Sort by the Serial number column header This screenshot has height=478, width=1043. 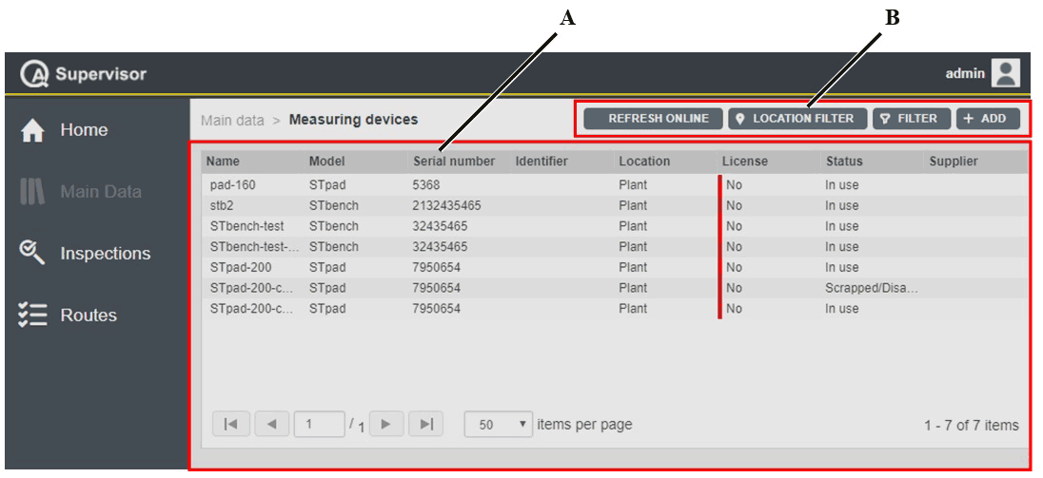453,162
